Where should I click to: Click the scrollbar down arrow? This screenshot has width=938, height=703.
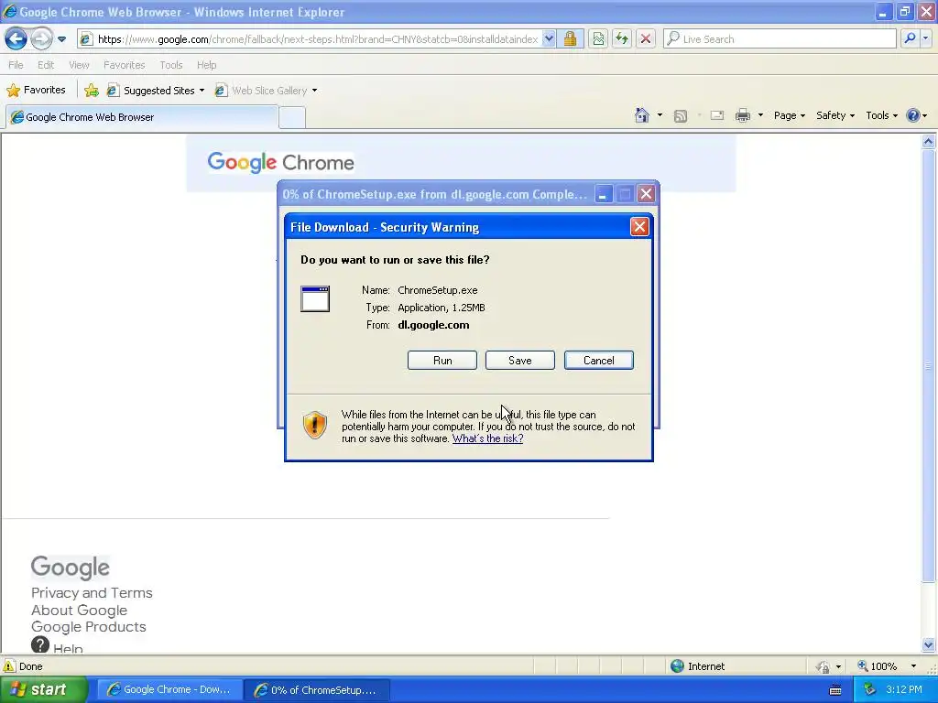[928, 645]
